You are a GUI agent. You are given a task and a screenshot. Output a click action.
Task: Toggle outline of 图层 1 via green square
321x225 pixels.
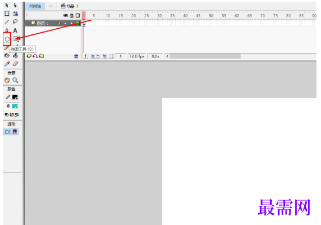click(x=78, y=23)
